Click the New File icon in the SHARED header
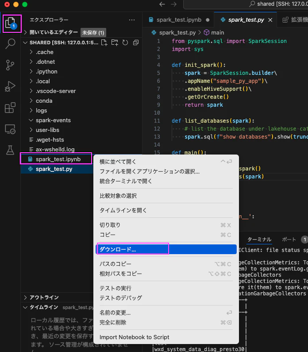This screenshot has height=352, width=308. click(104, 43)
